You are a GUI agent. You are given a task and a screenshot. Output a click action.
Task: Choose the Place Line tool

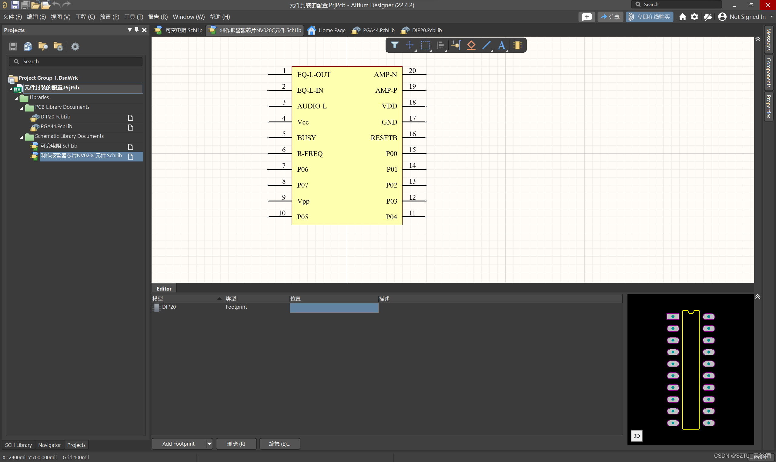(x=487, y=45)
